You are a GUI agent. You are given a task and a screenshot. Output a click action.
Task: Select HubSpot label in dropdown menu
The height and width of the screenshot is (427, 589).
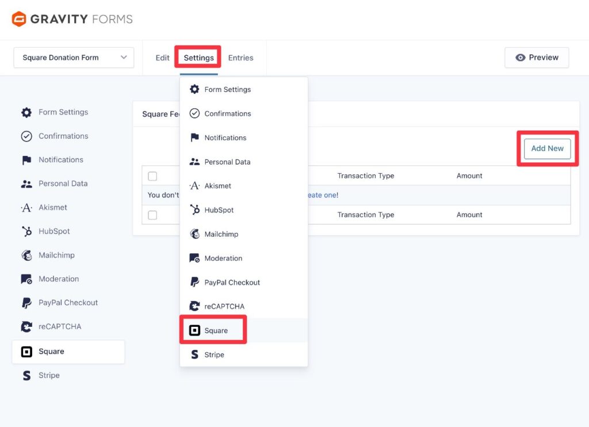[219, 210]
